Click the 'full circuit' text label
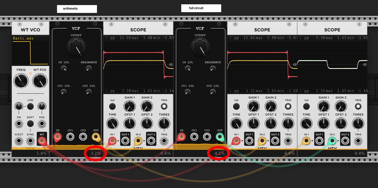 tap(196, 8)
